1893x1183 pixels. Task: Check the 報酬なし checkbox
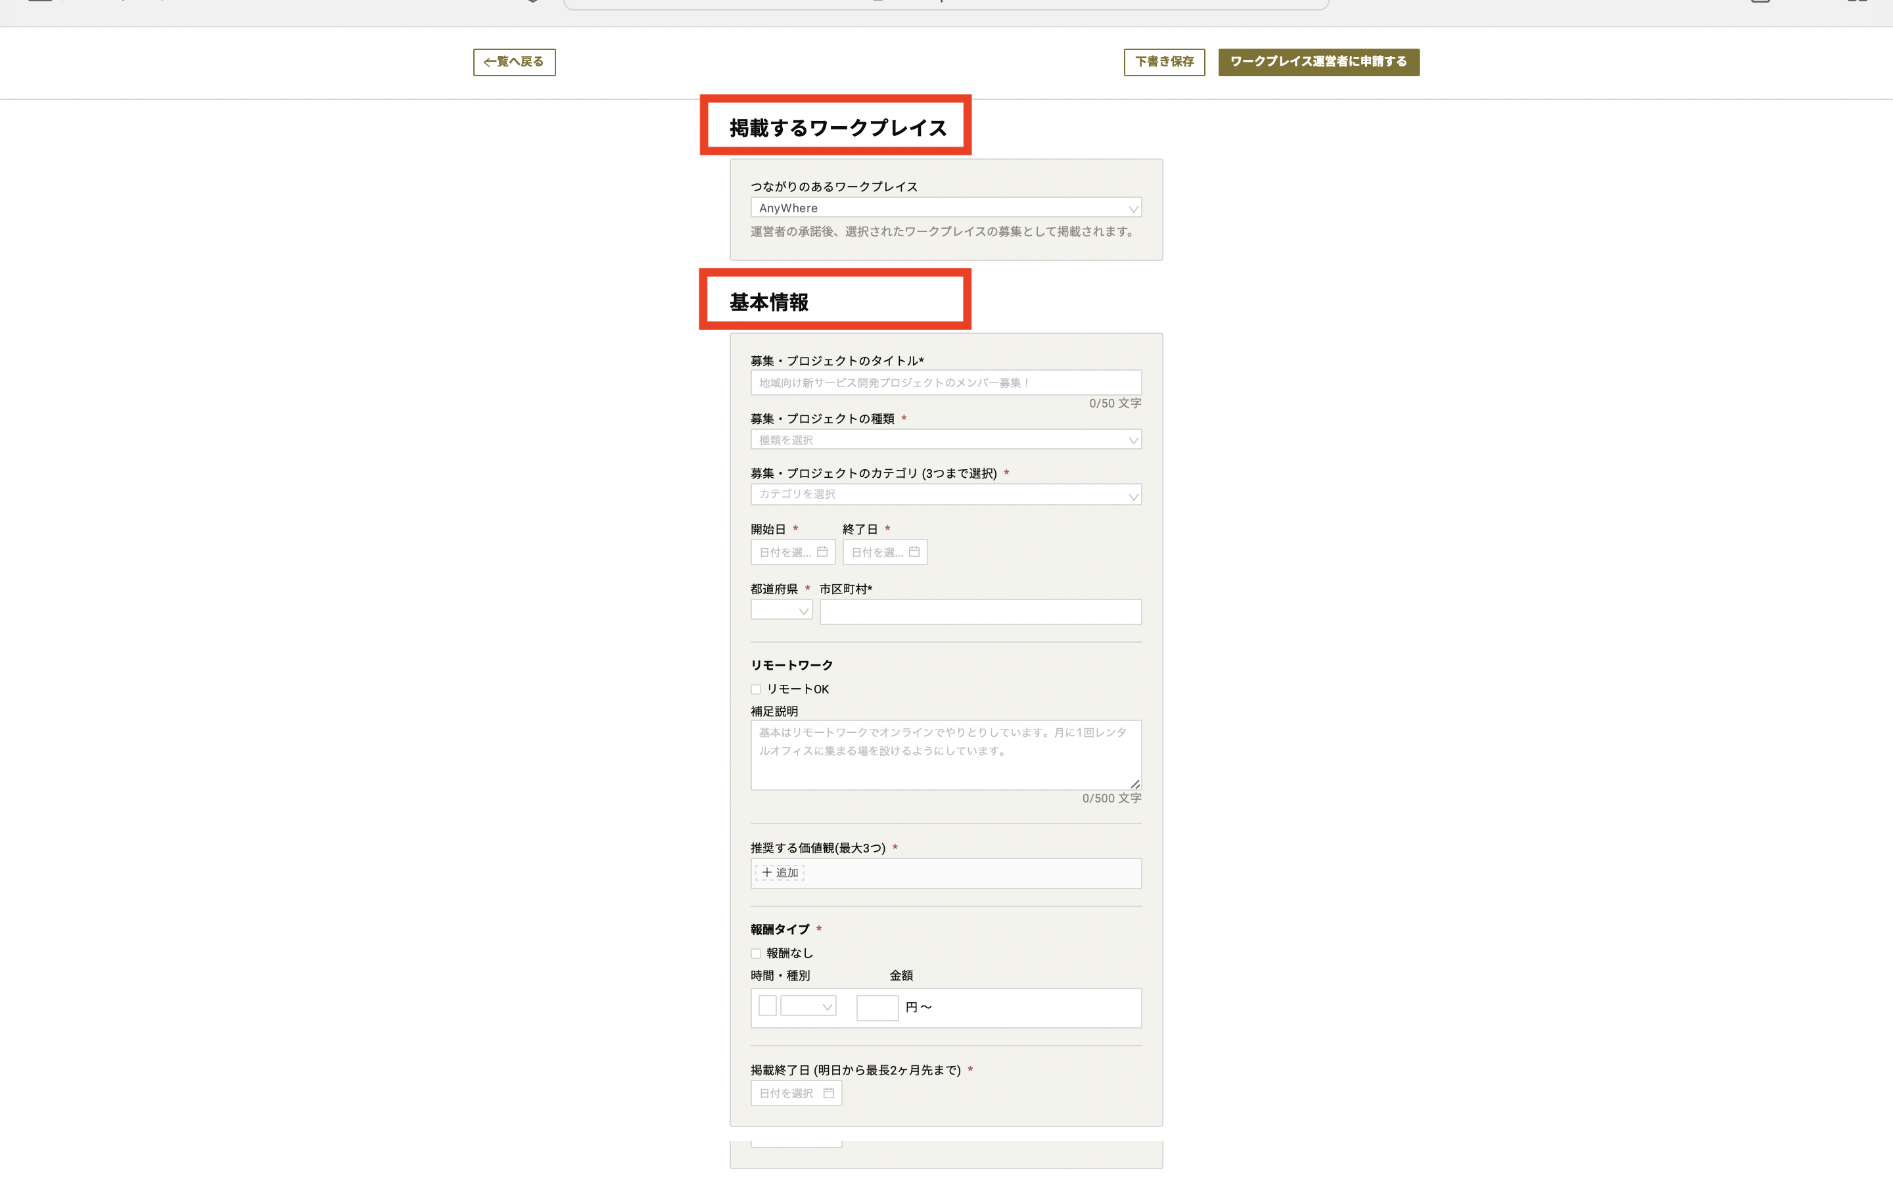[x=756, y=953]
